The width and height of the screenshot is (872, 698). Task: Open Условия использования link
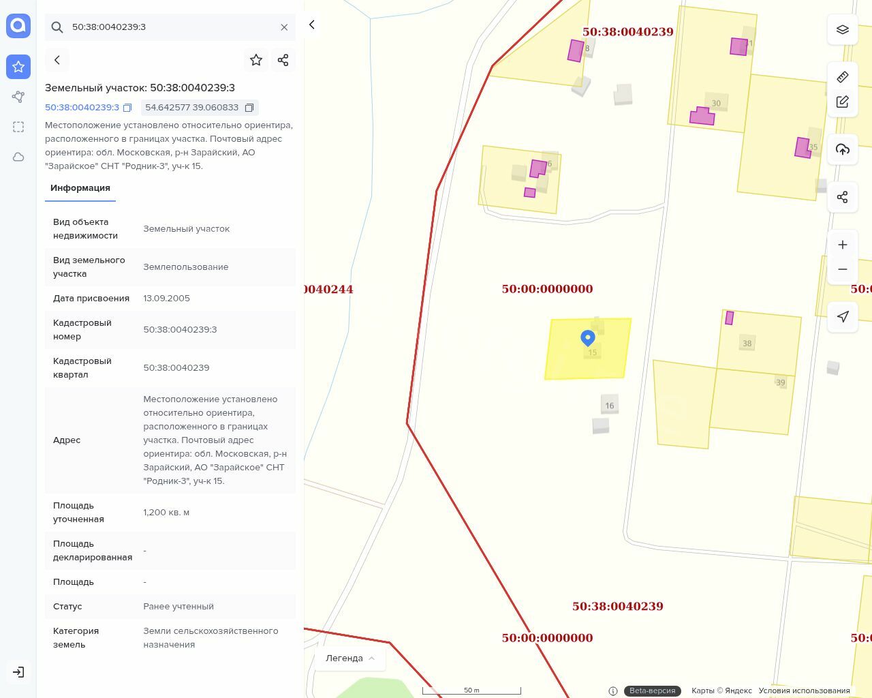(x=804, y=691)
